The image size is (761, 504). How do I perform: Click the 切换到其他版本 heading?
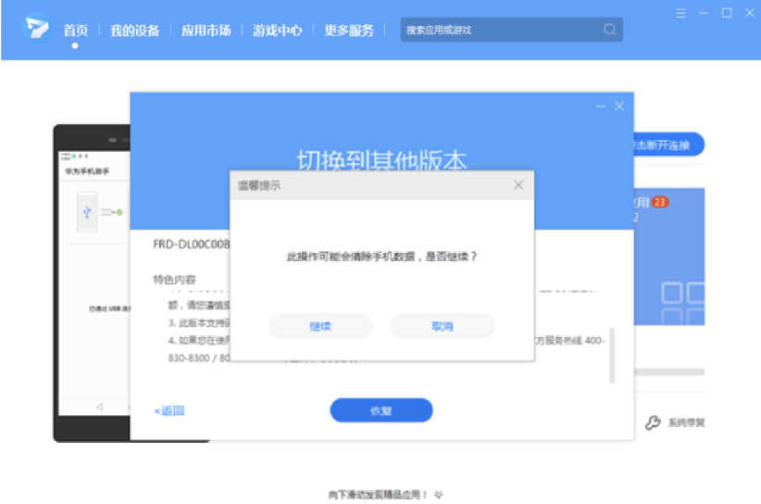[x=381, y=160]
